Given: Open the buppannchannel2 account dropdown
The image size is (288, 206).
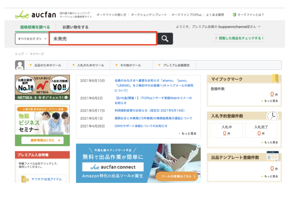Looking at the screenshot, I should pyautogui.click(x=259, y=27).
